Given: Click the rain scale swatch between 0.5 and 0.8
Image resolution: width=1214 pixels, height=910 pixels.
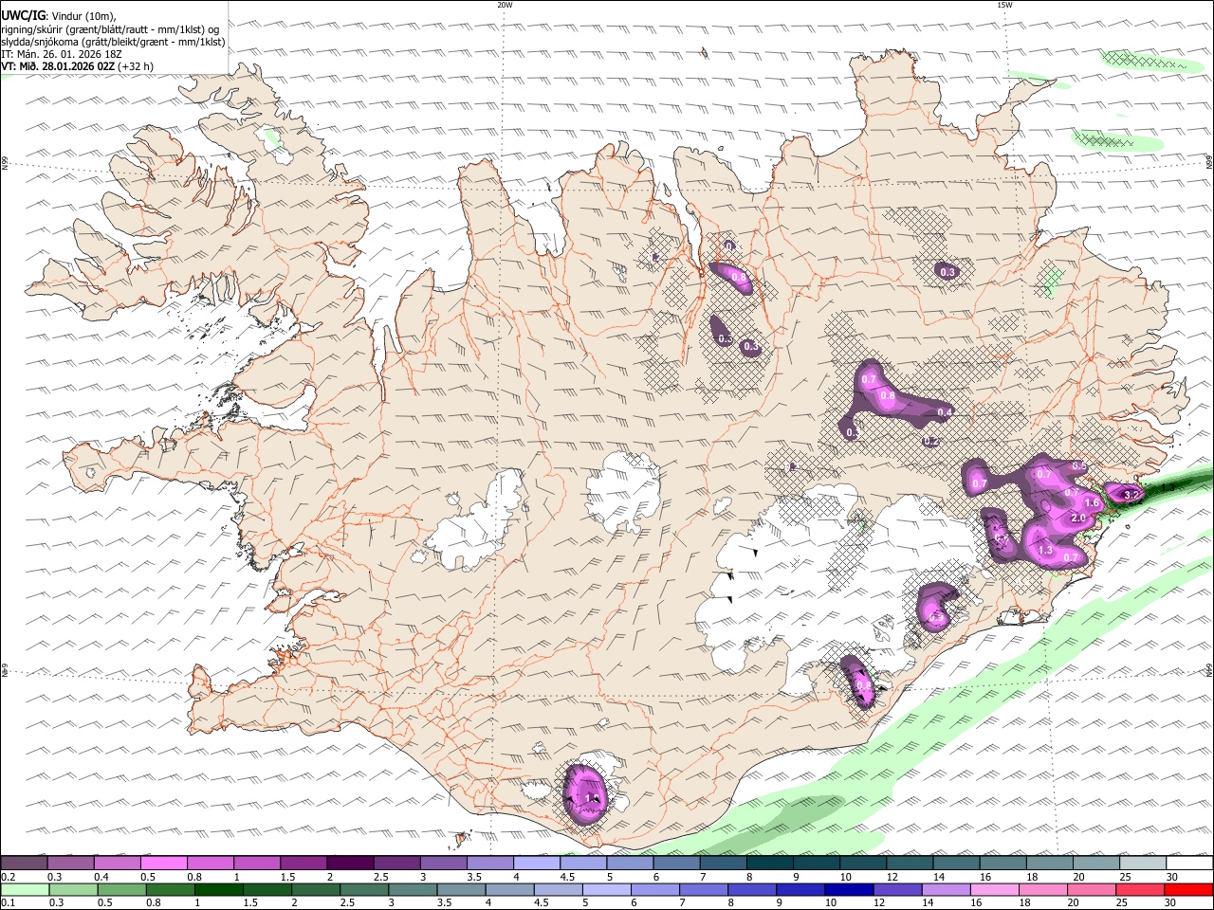Looking at the screenshot, I should (120, 889).
